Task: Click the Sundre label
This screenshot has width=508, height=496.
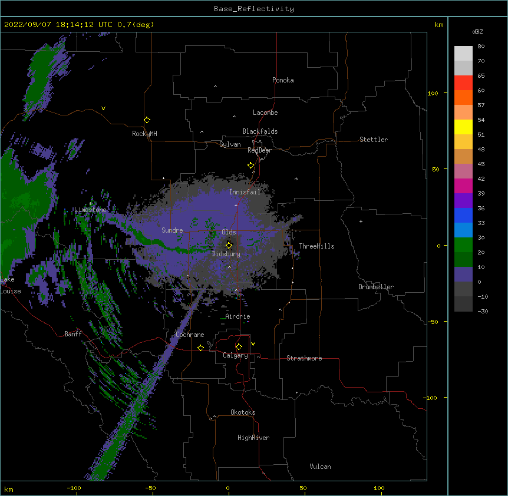Action: pyautogui.click(x=172, y=230)
